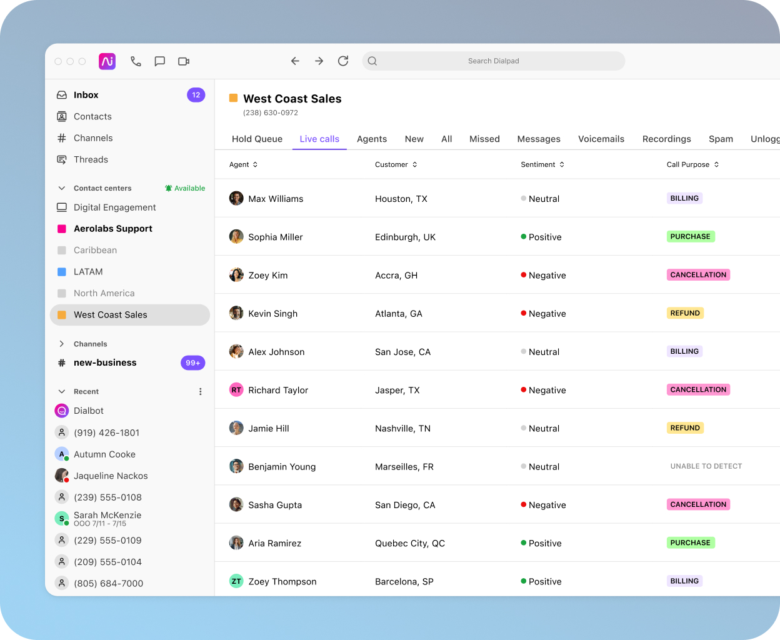
Task: Click the Aerolabs Support pink color swatch
Action: (62, 228)
